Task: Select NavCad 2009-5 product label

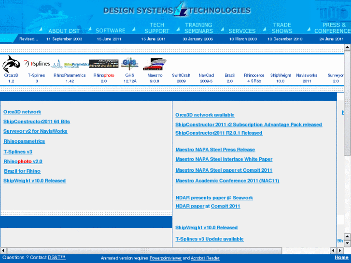Action: coord(206,78)
